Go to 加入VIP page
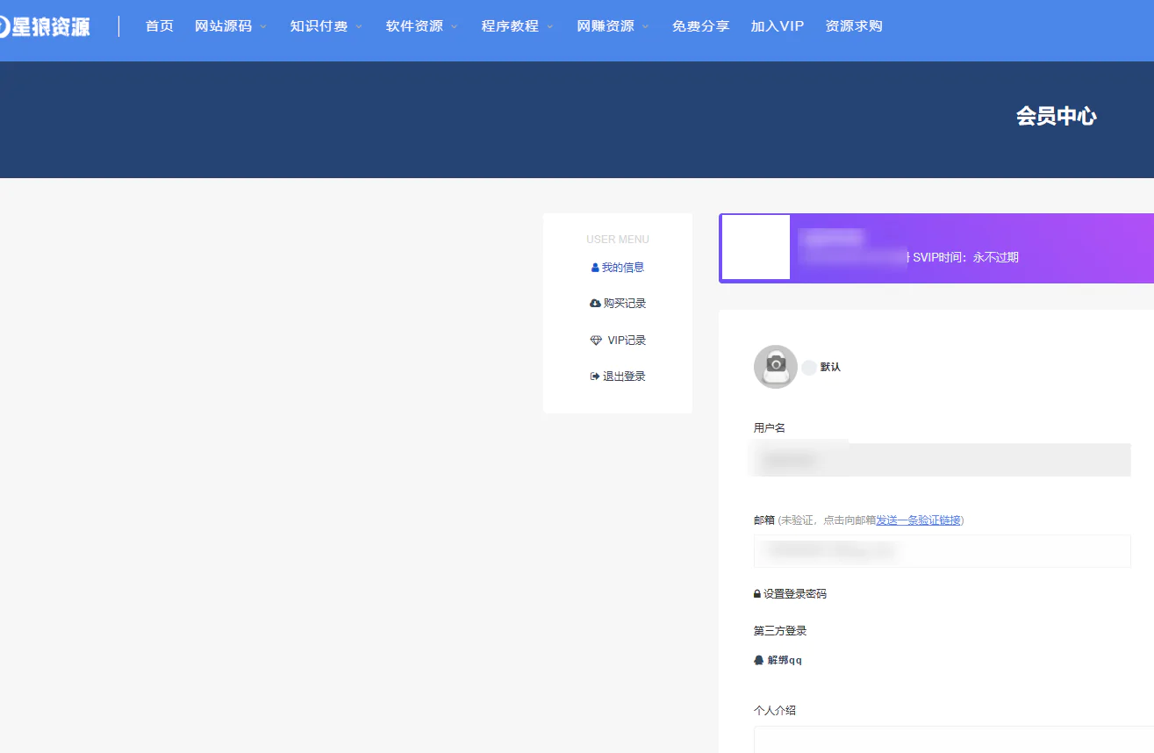Image resolution: width=1154 pixels, height=753 pixels. click(x=778, y=26)
